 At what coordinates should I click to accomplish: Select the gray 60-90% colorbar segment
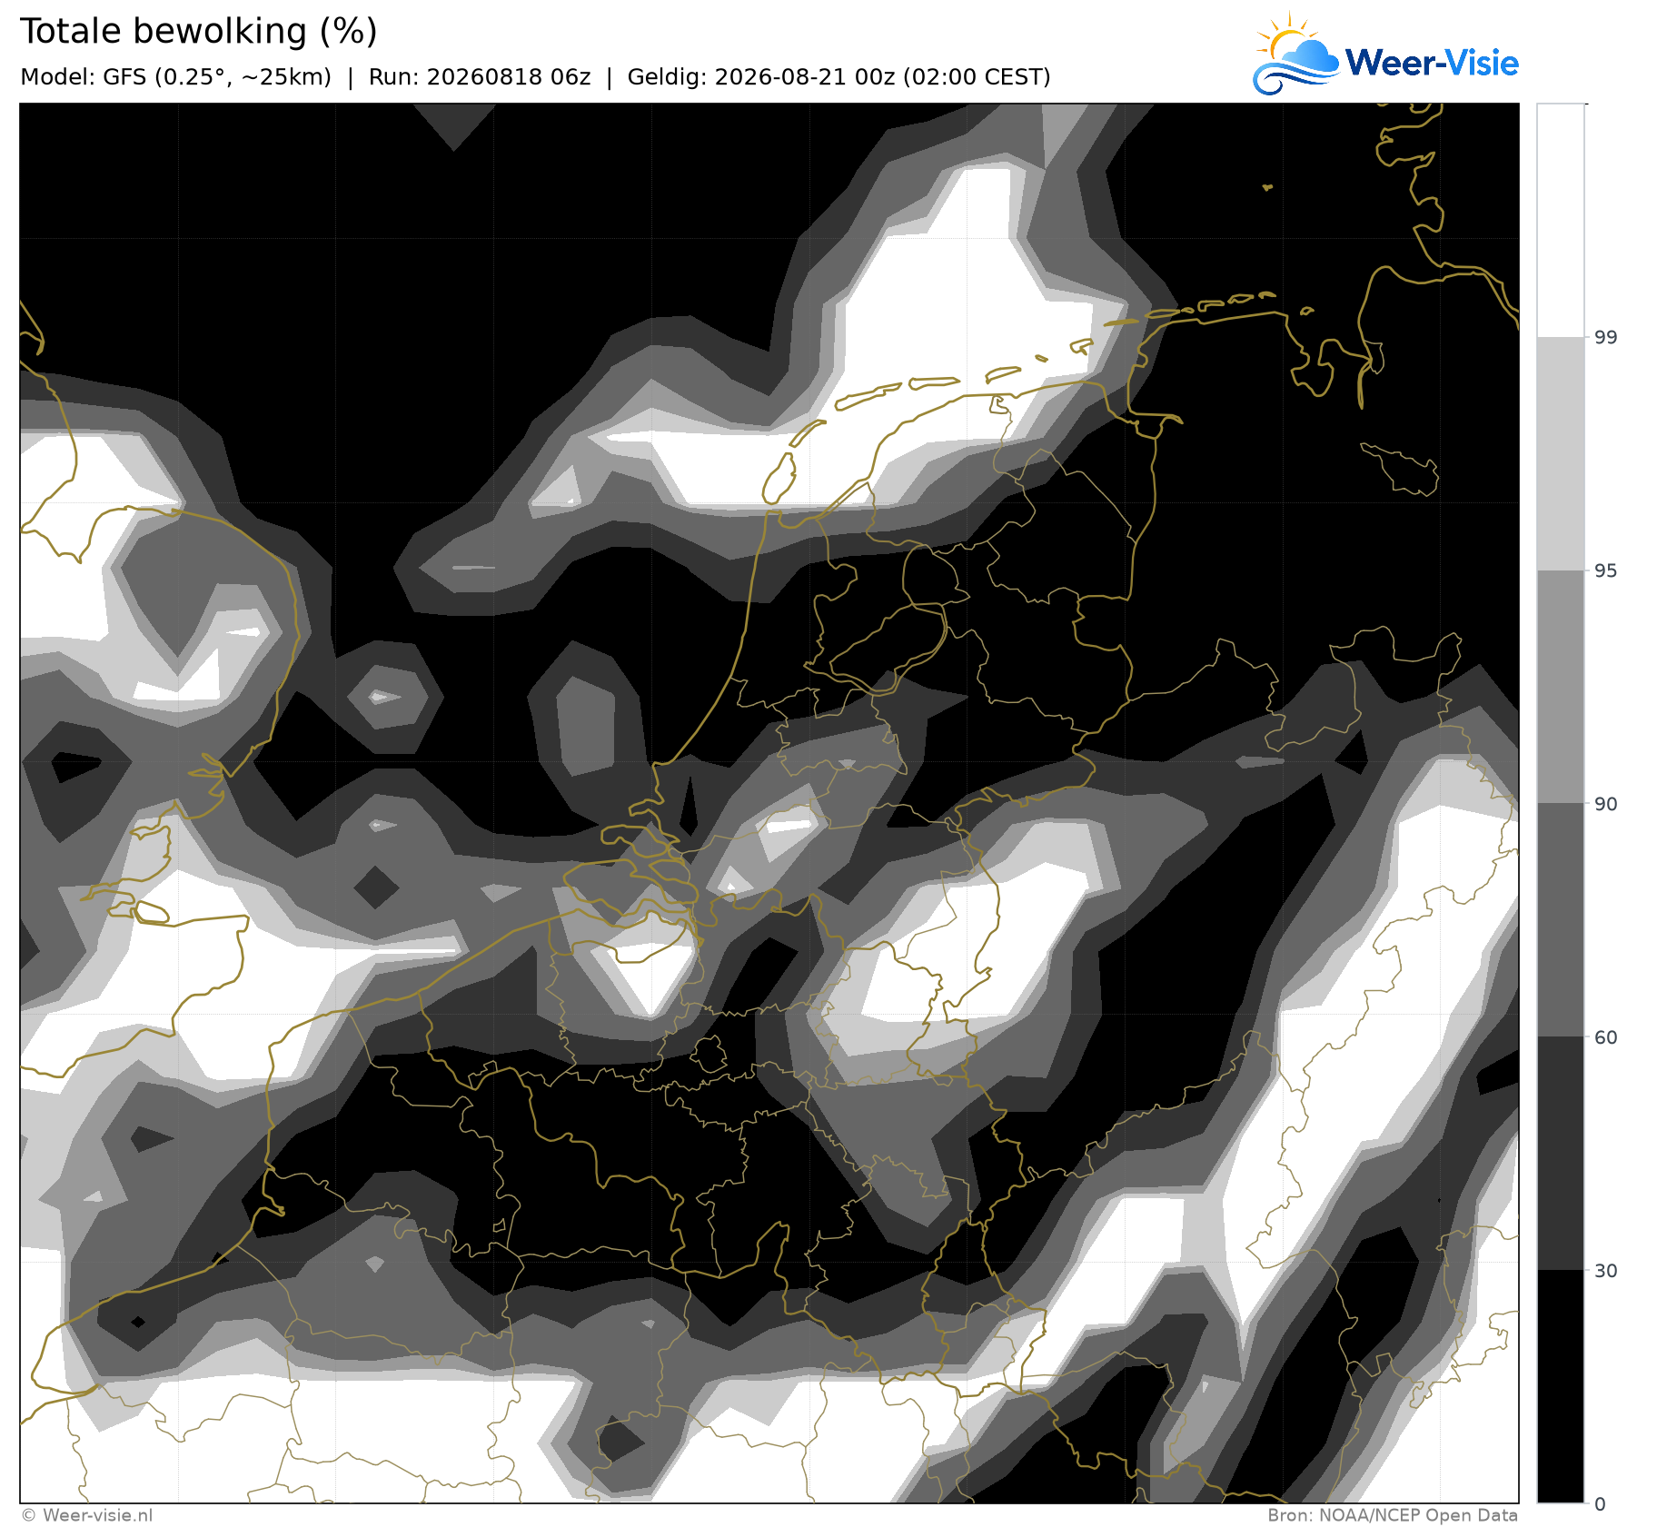tap(1561, 920)
